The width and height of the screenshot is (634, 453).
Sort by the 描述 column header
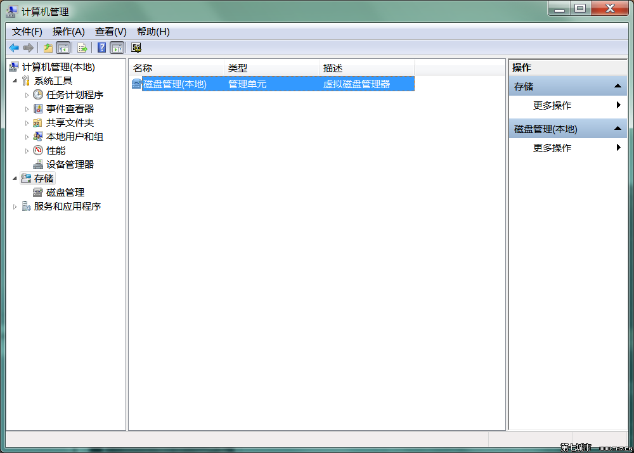click(366, 68)
